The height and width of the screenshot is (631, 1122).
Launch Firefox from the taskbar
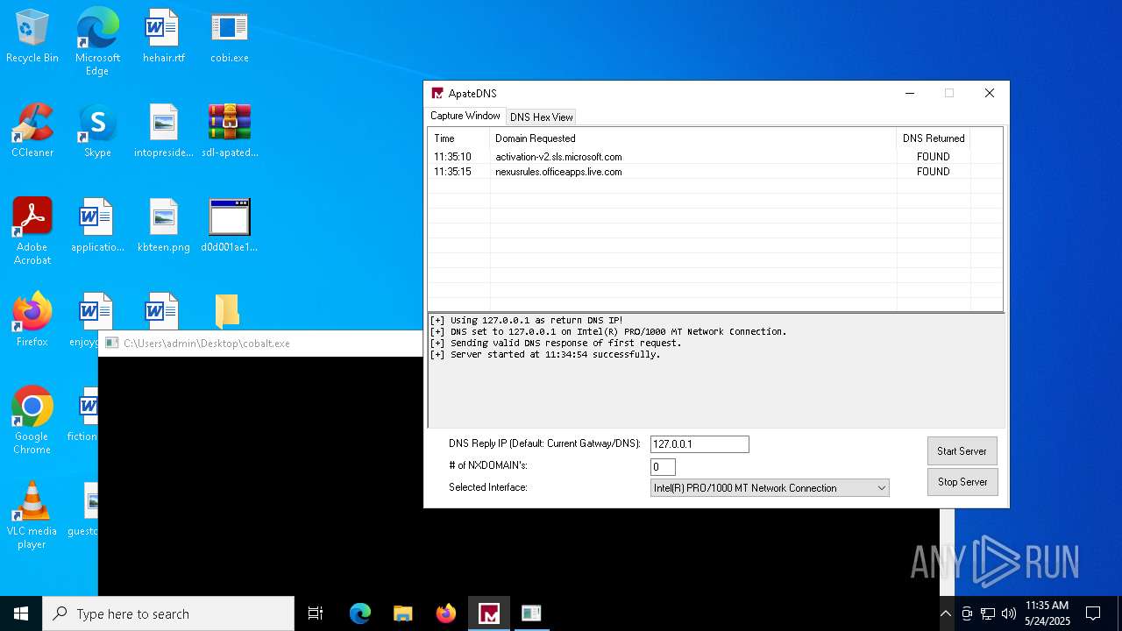(446, 613)
